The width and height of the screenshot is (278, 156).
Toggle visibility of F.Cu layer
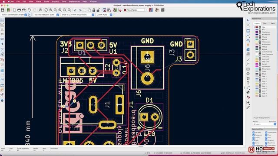pos(260,27)
